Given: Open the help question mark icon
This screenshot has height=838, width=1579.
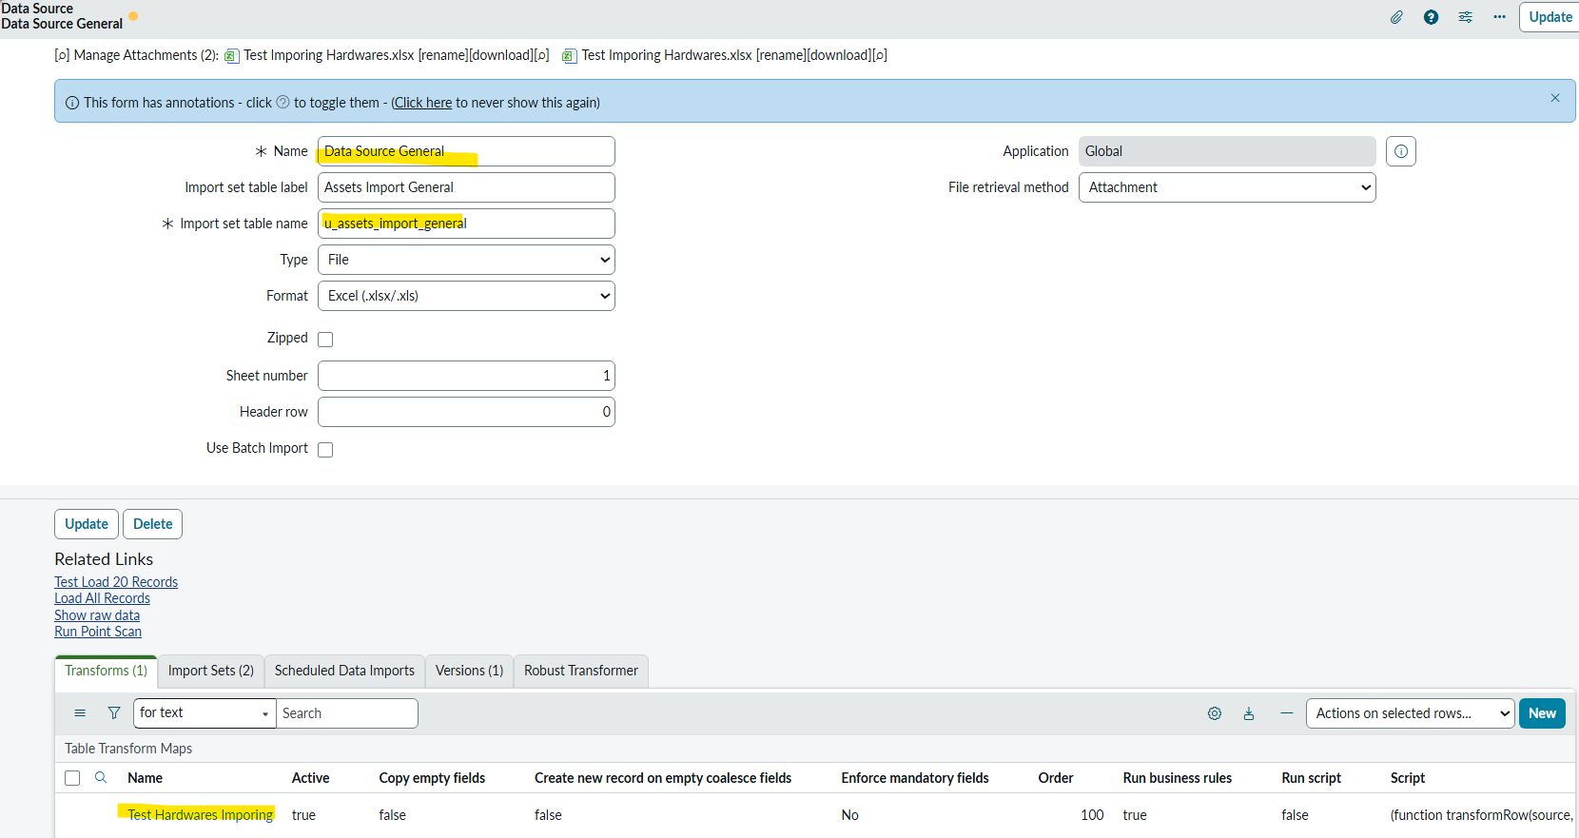Looking at the screenshot, I should click(1431, 17).
